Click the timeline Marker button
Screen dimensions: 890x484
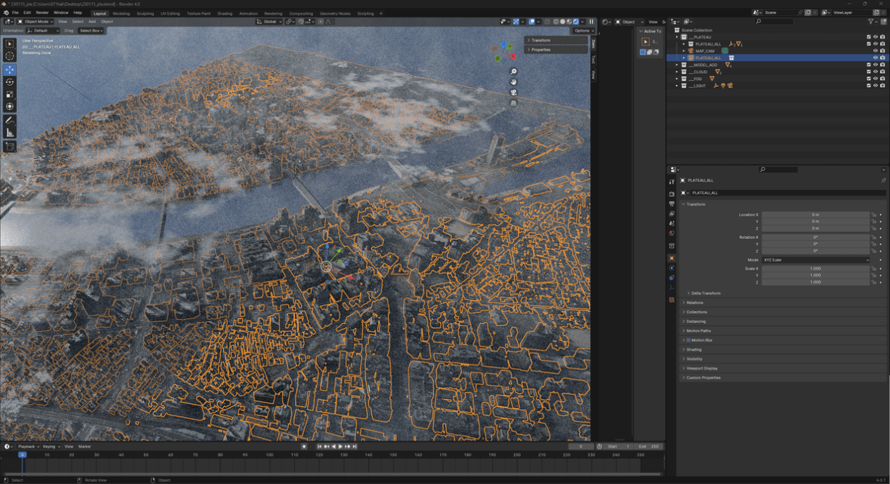[x=85, y=447]
